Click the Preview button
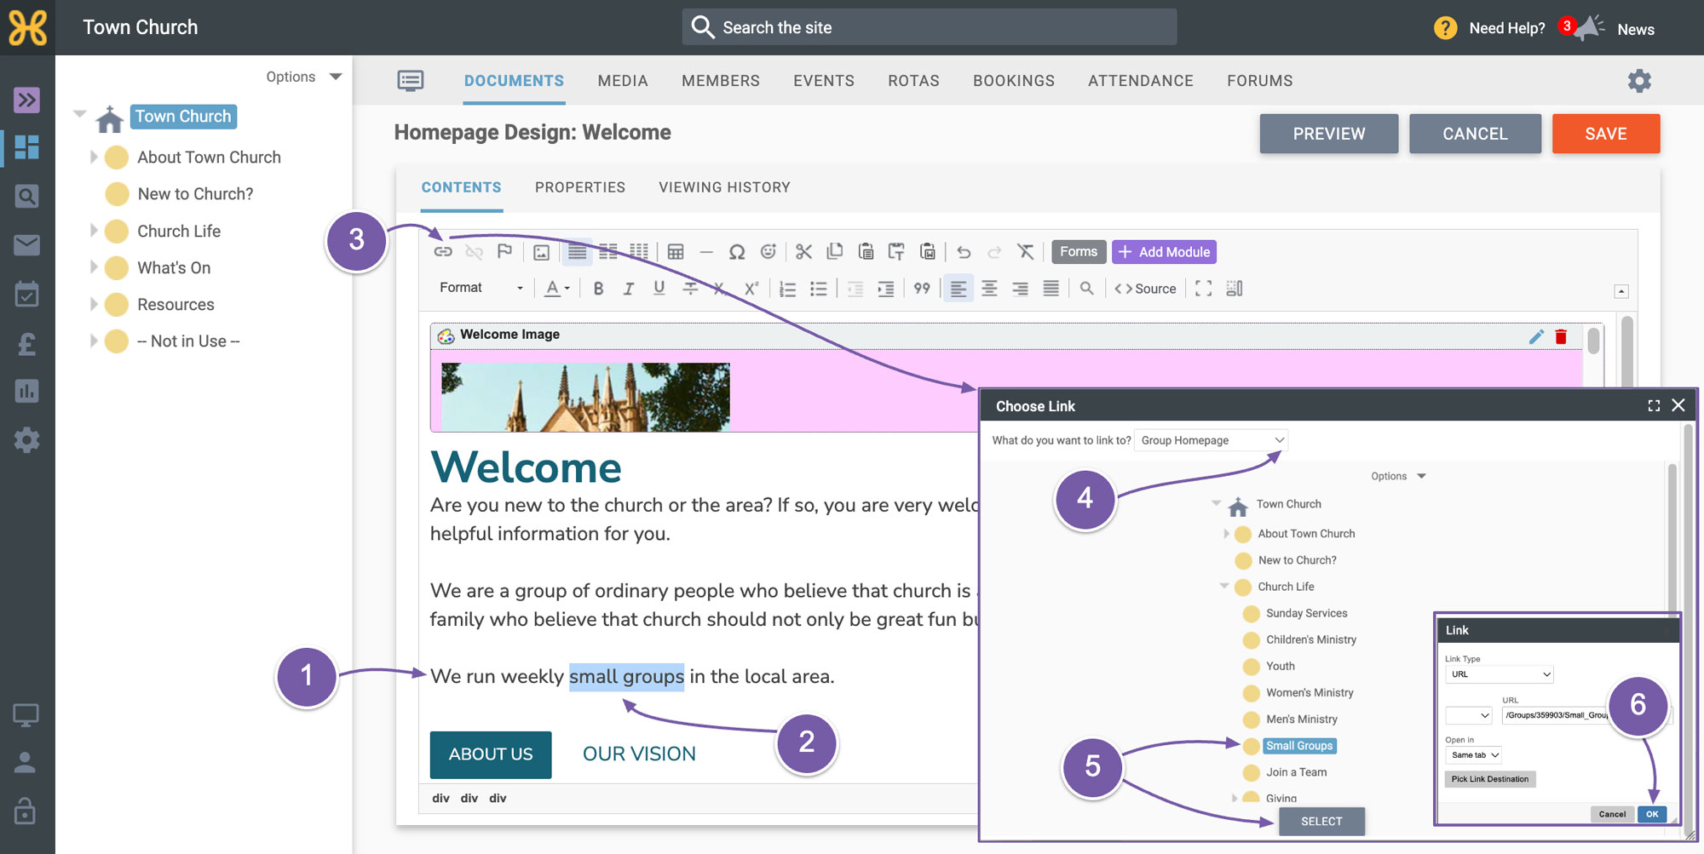 coord(1329,134)
